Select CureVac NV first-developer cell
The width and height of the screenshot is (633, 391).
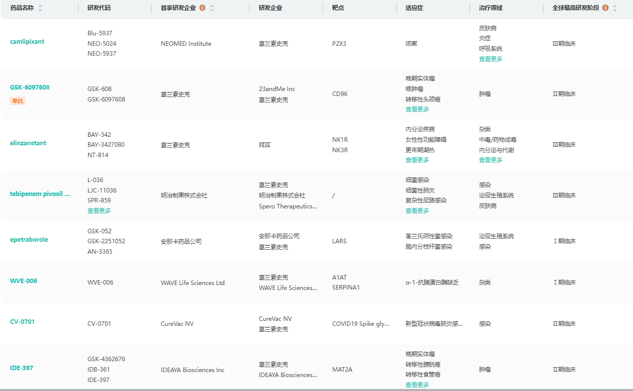(x=177, y=323)
